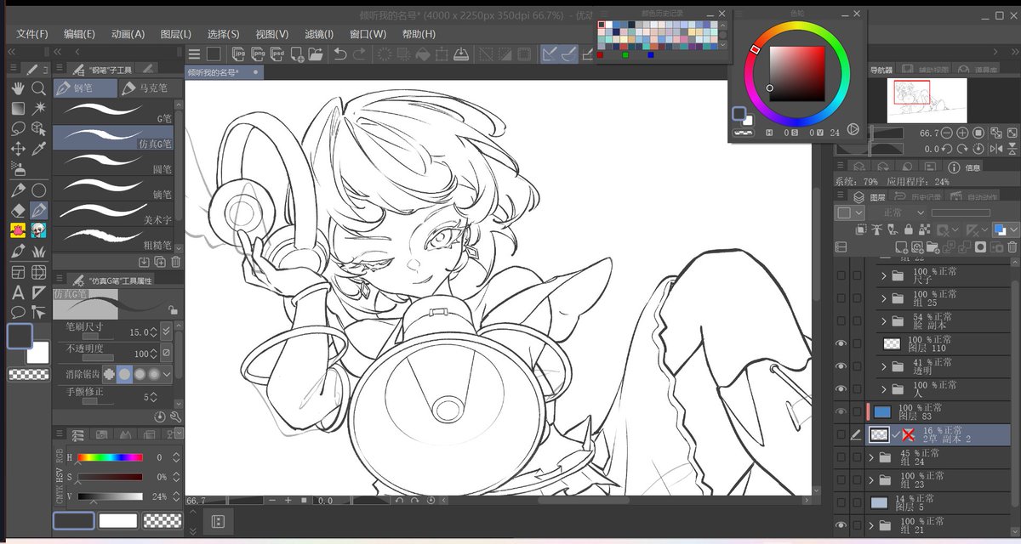Open the 图层(L) menu

[x=175, y=34]
